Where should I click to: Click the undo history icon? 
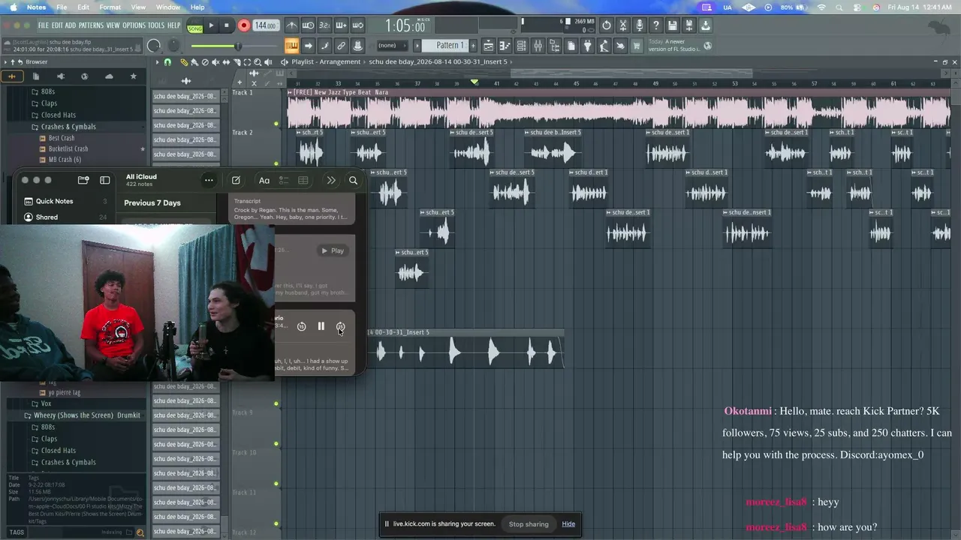click(607, 25)
